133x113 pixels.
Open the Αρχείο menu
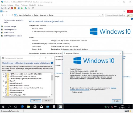pos(3,5)
